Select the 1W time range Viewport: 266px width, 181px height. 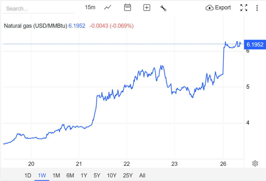(x=42, y=176)
